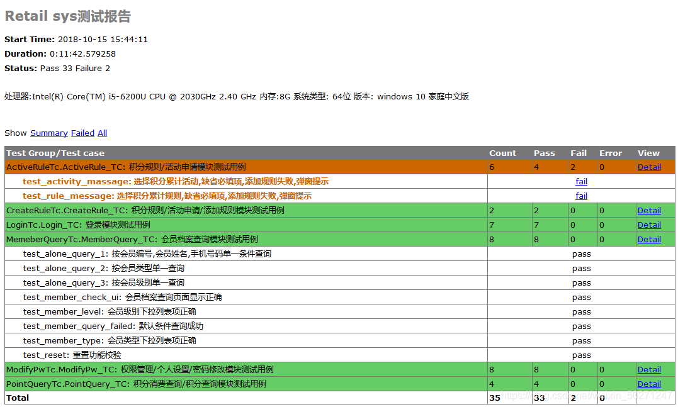Image resolution: width=678 pixels, height=407 pixels.
Task: Open fail link for test_rule_message
Action: tap(581, 196)
